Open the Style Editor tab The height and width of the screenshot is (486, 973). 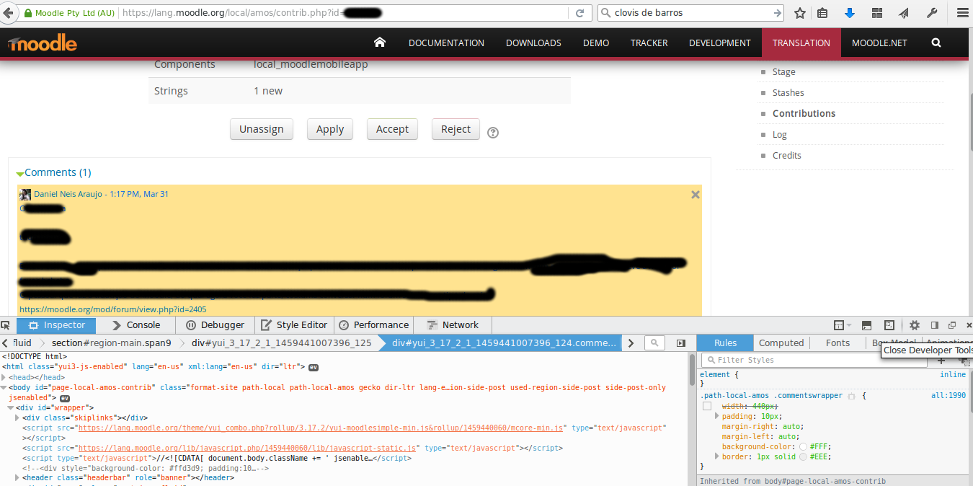[x=294, y=325]
